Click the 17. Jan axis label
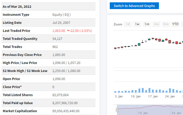 click(x=153, y=96)
